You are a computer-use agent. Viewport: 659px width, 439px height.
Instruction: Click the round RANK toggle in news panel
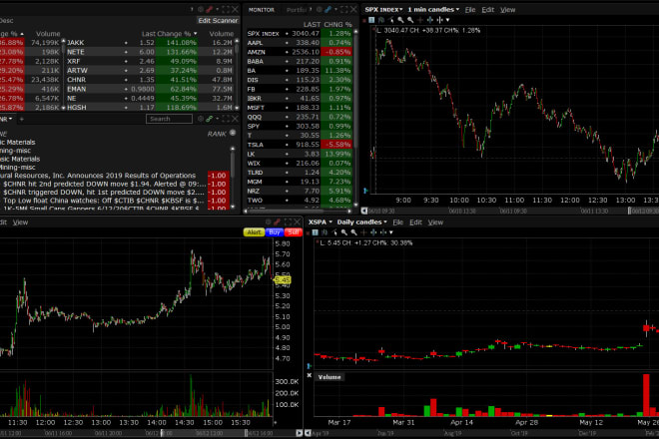233,133
